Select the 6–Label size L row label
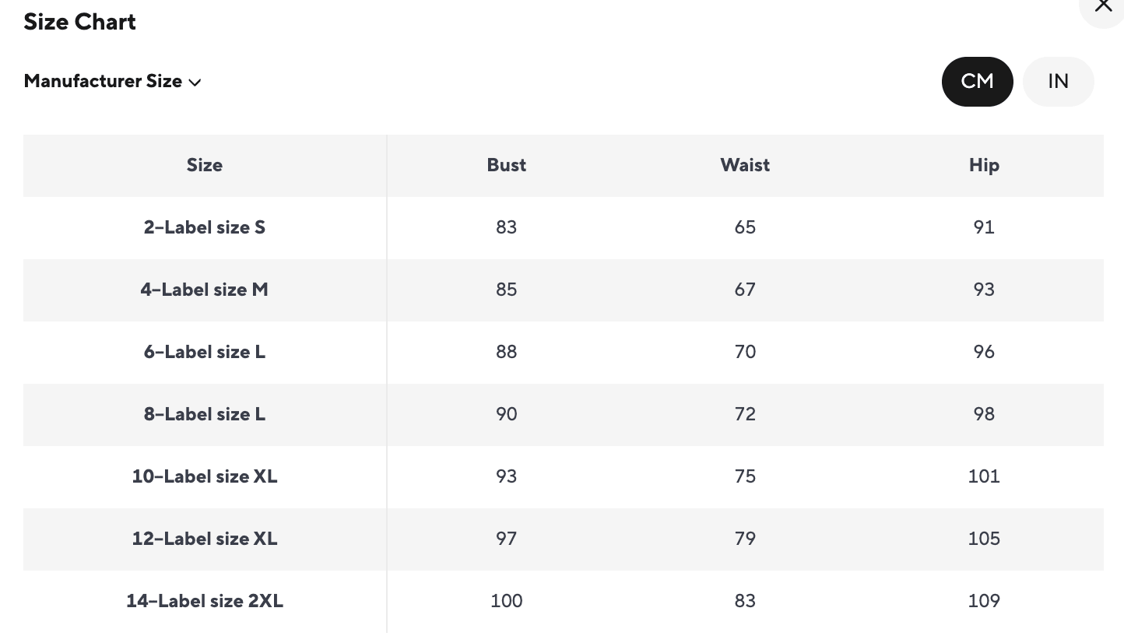Image resolution: width=1124 pixels, height=643 pixels. (205, 352)
